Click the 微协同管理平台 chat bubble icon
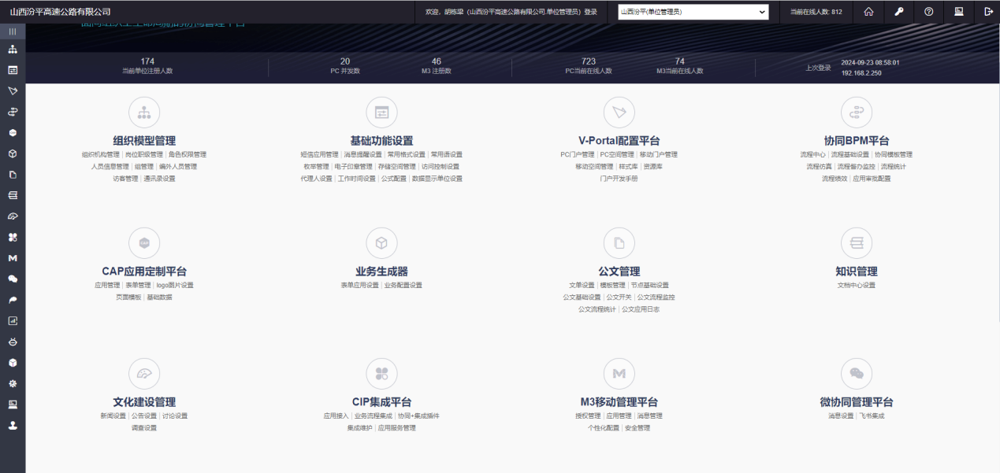Screen dimensions: 1000x473 857,374
